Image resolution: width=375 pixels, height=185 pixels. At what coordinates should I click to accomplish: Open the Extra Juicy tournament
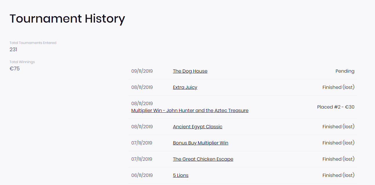[185, 87]
